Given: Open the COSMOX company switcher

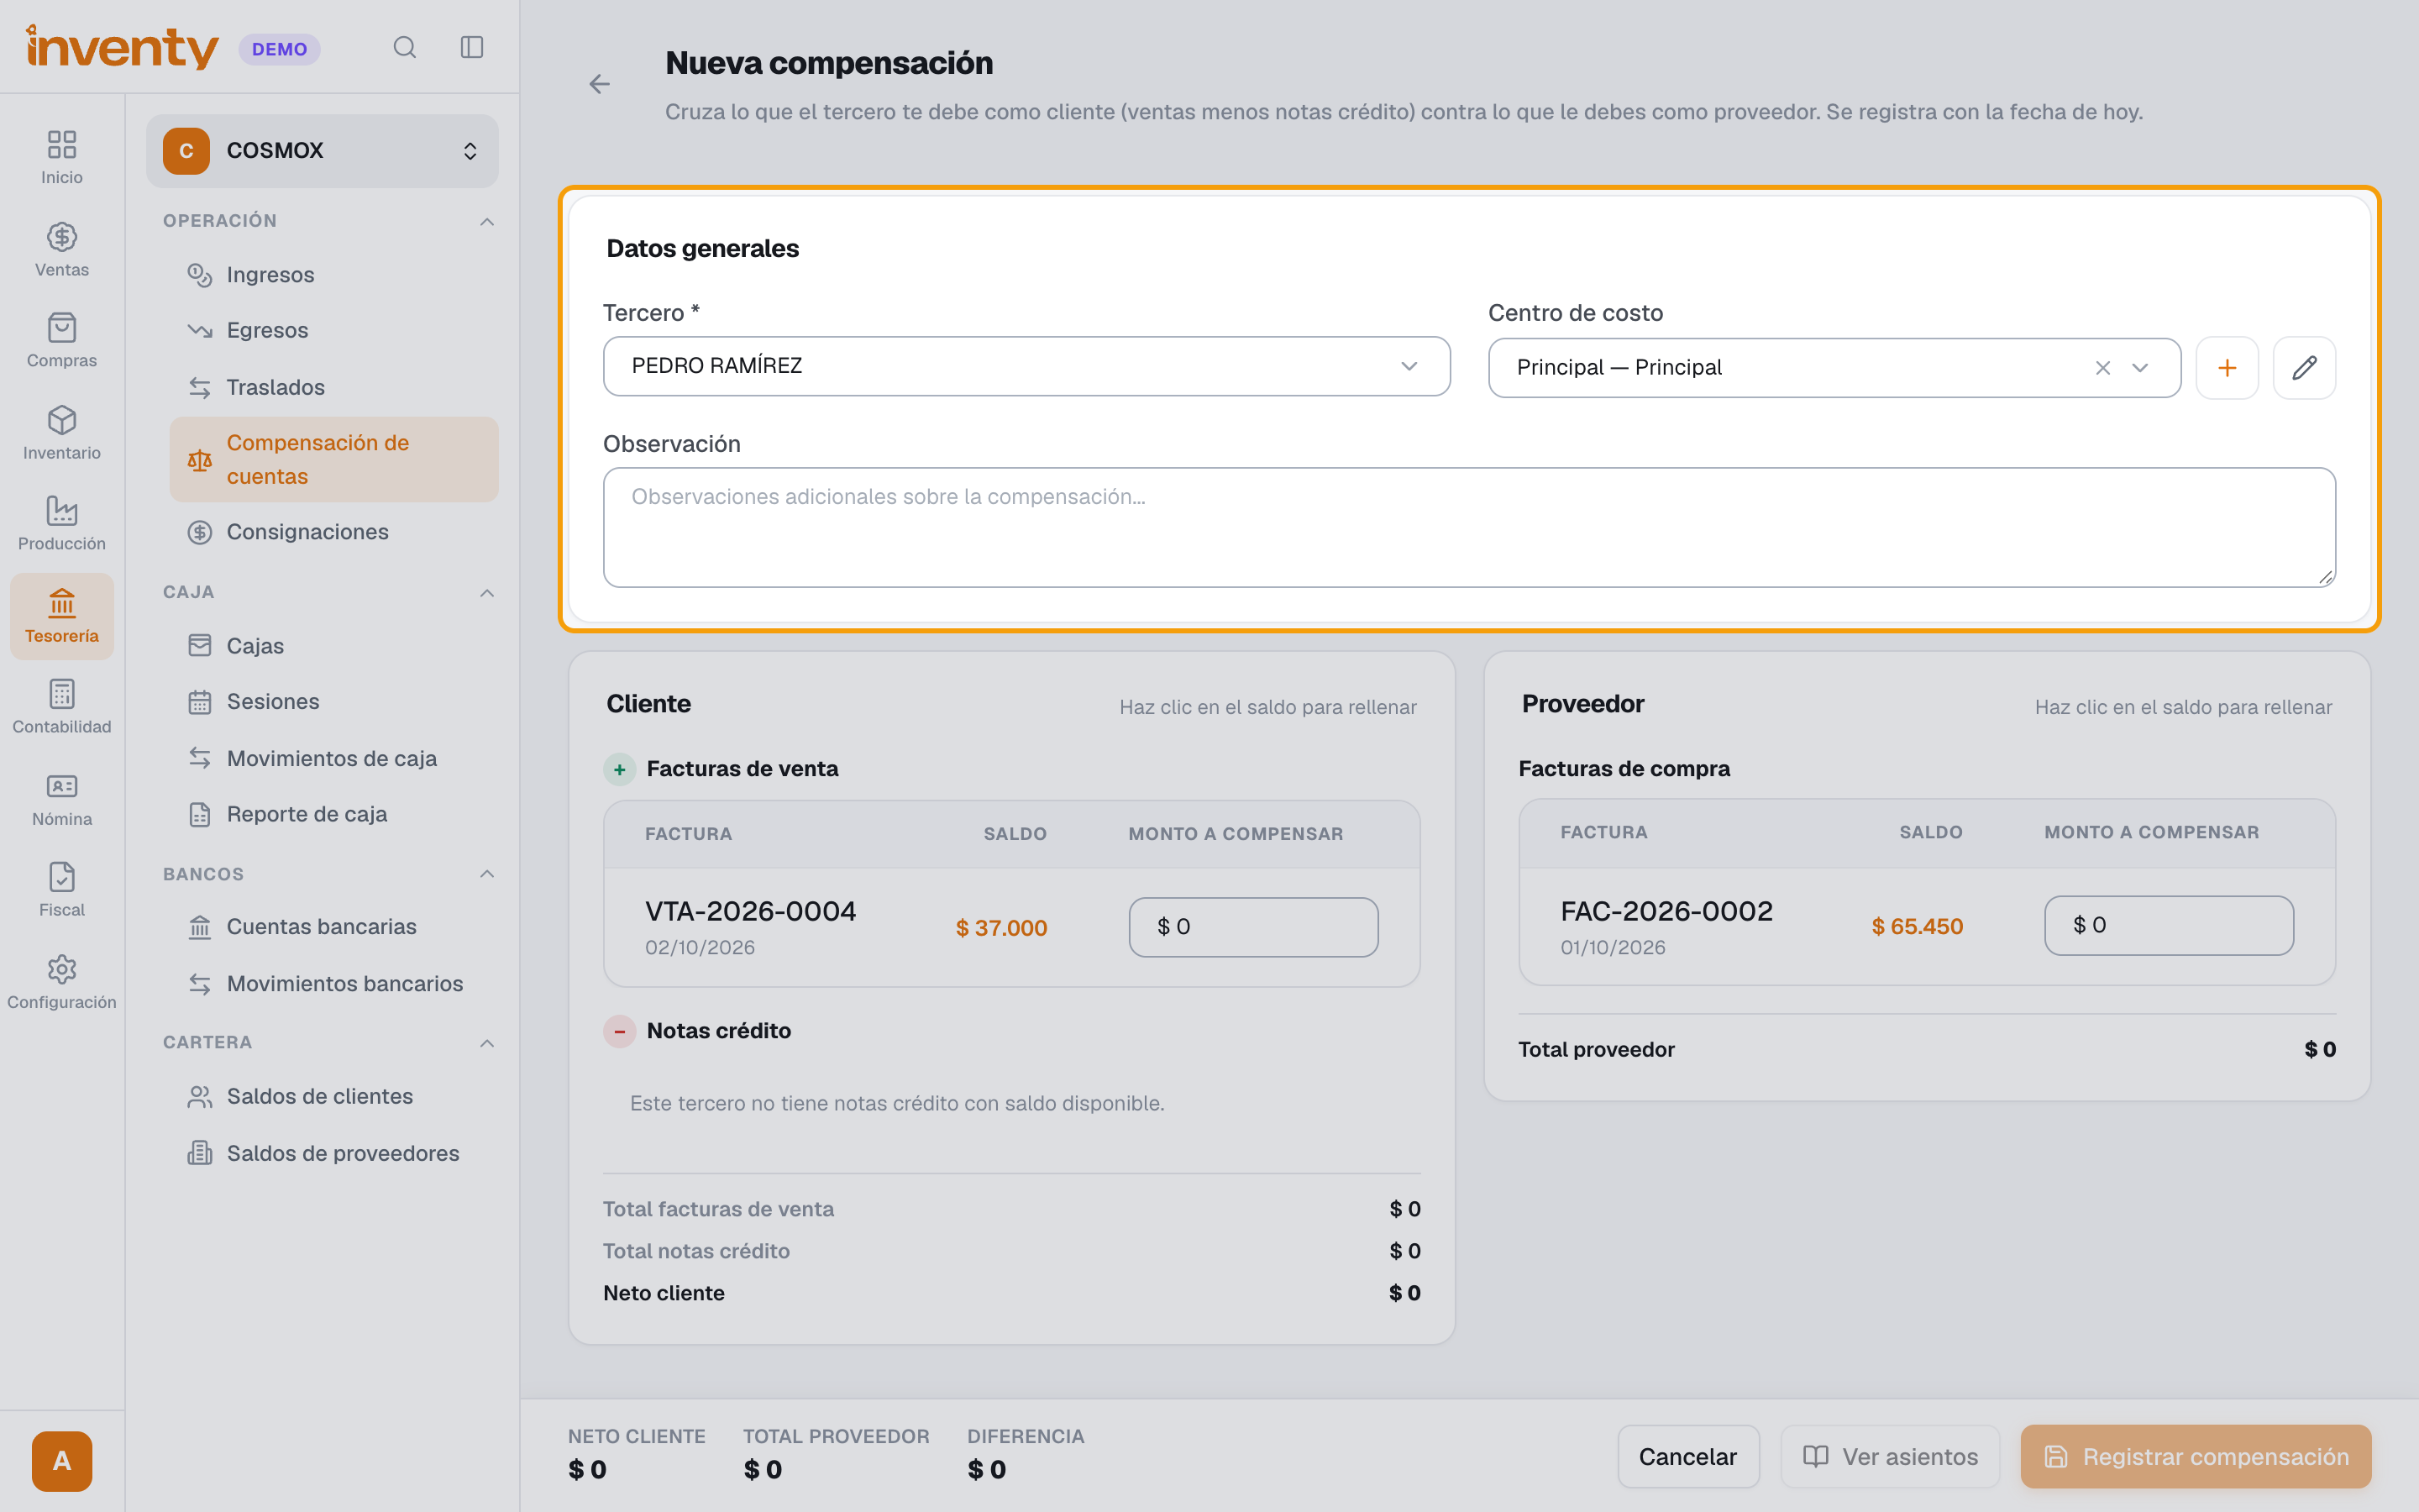Looking at the screenshot, I should (322, 151).
